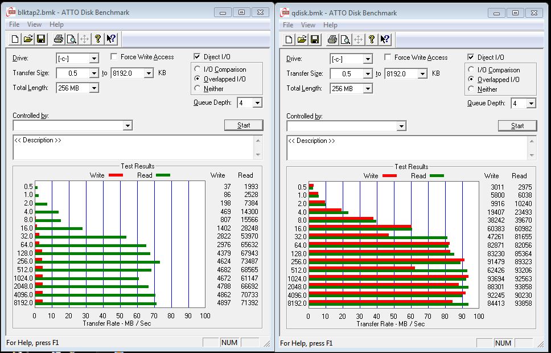Click the yellow question mark in blktap2 toolbar

pos(97,39)
